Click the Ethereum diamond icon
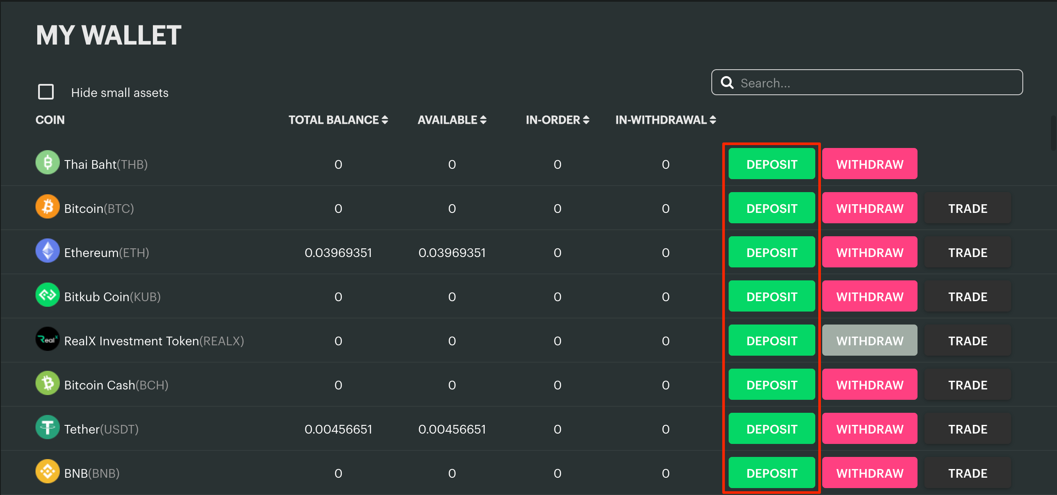1057x495 pixels. tap(48, 251)
